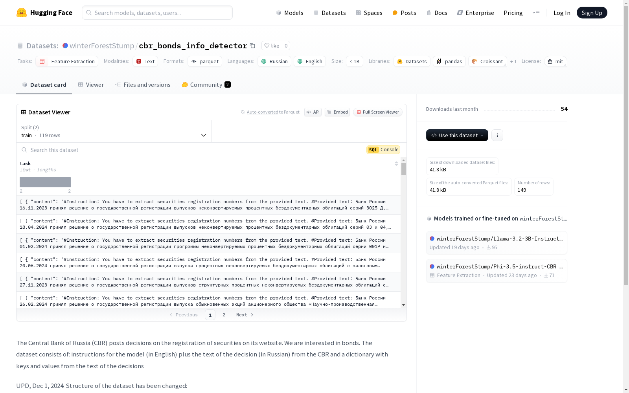This screenshot has height=393, width=629.
Task: Open the Models menu item
Action: [290, 13]
